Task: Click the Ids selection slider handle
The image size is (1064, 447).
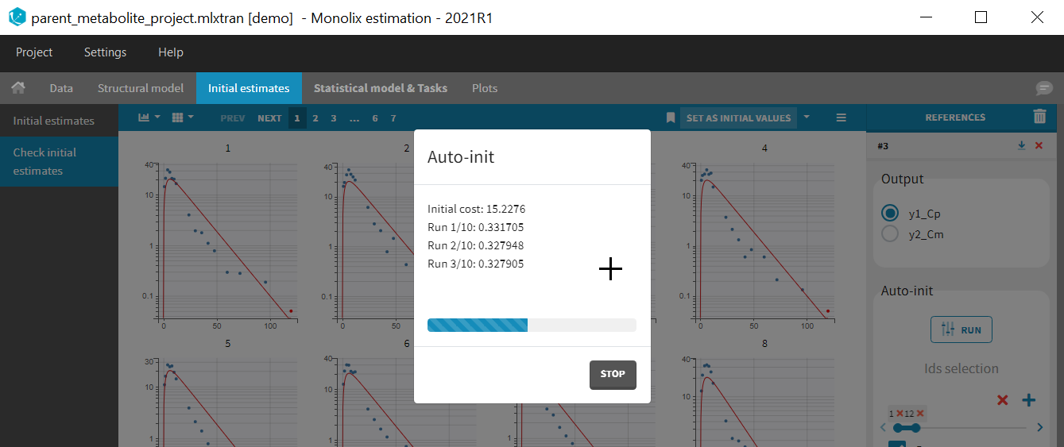Action: pyautogui.click(x=916, y=427)
